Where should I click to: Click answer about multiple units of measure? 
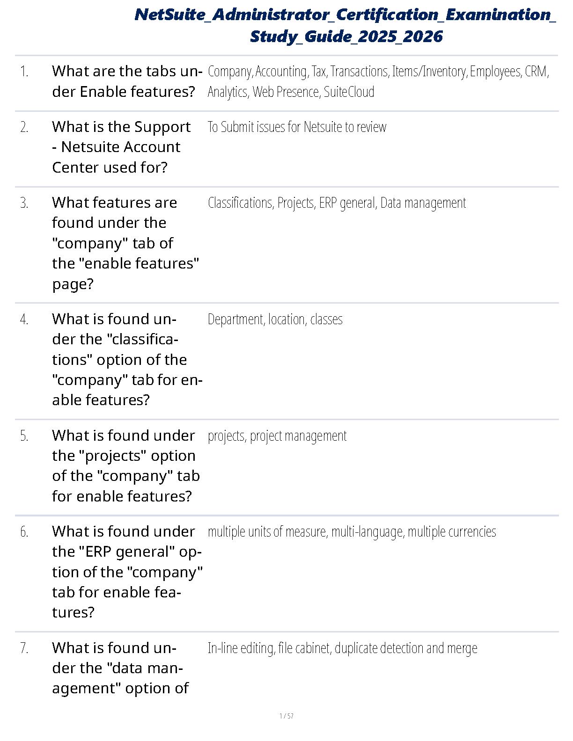[352, 531]
